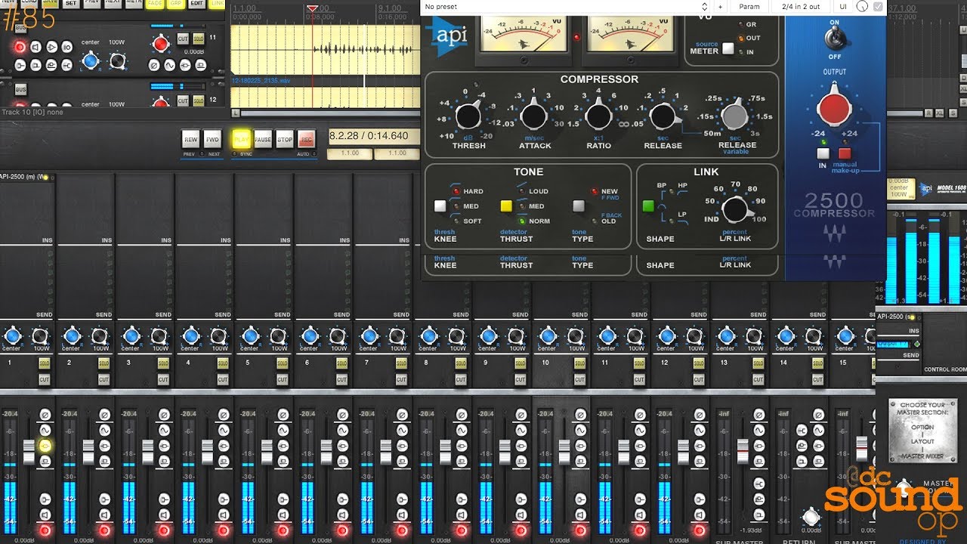Toggle the manual make-up button
Viewport: 967px width, 544px height.
click(845, 153)
